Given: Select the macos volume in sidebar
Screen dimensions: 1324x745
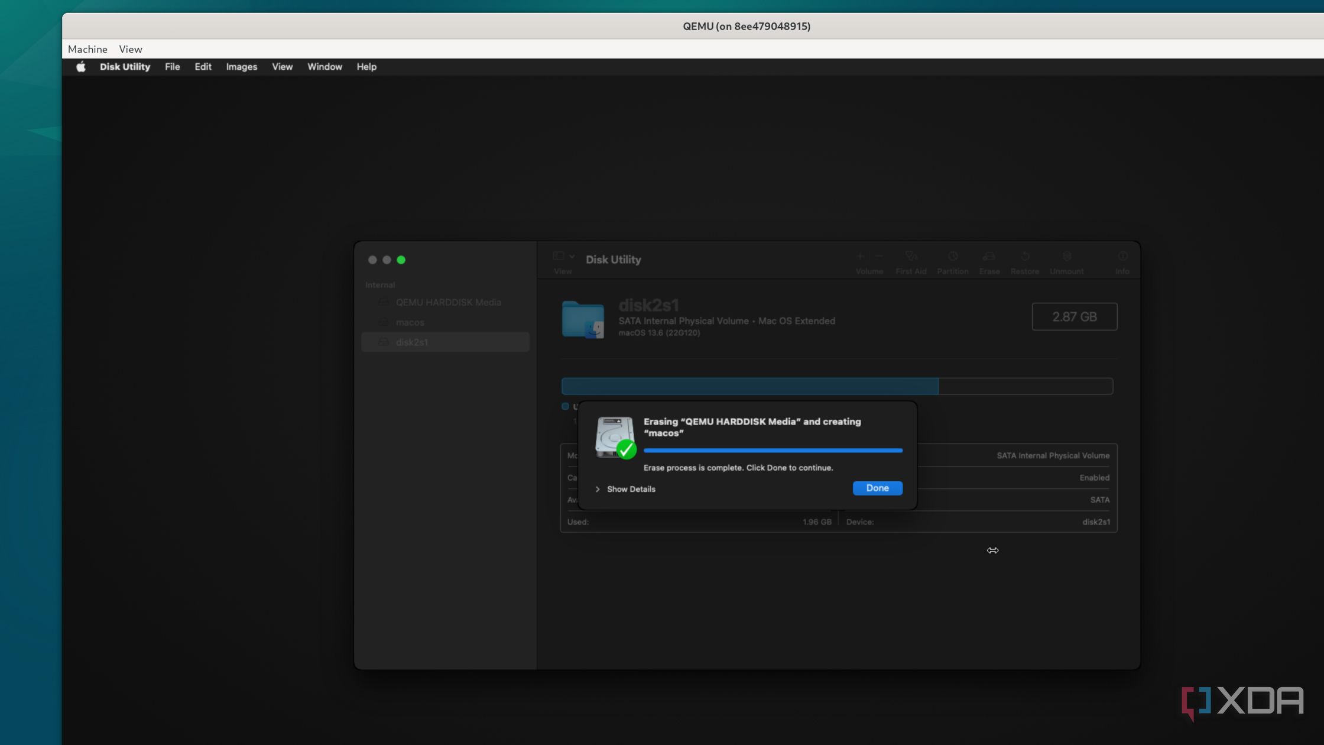Looking at the screenshot, I should [410, 322].
